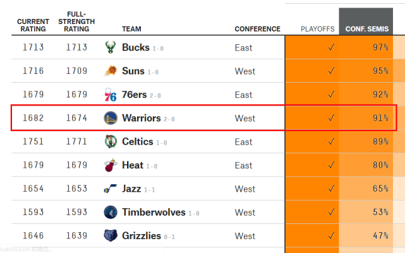Screen dimensions: 405x253
Task: Click the 76ers team logo
Action: pos(111,95)
